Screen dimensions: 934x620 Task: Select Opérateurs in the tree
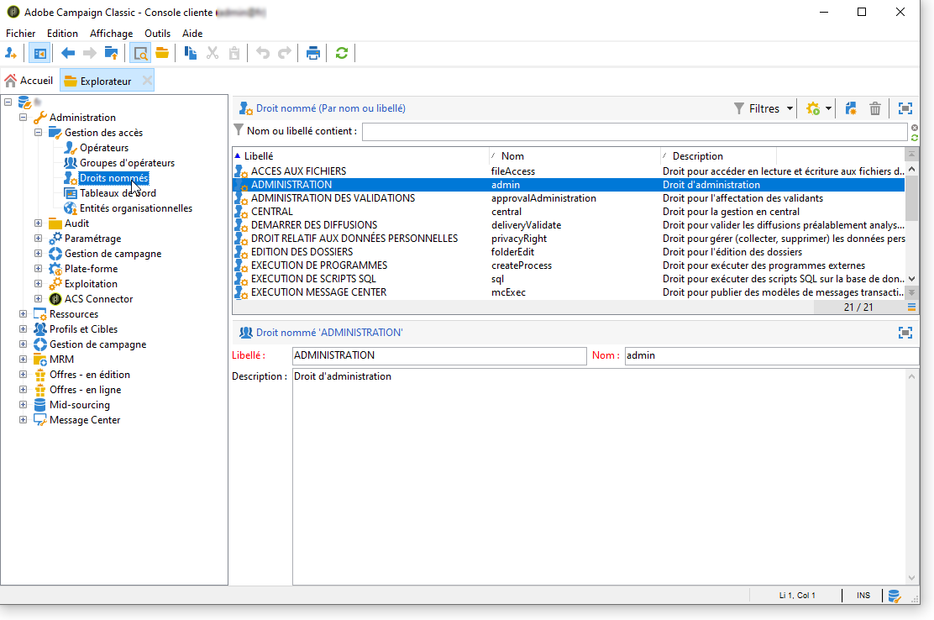click(x=104, y=148)
